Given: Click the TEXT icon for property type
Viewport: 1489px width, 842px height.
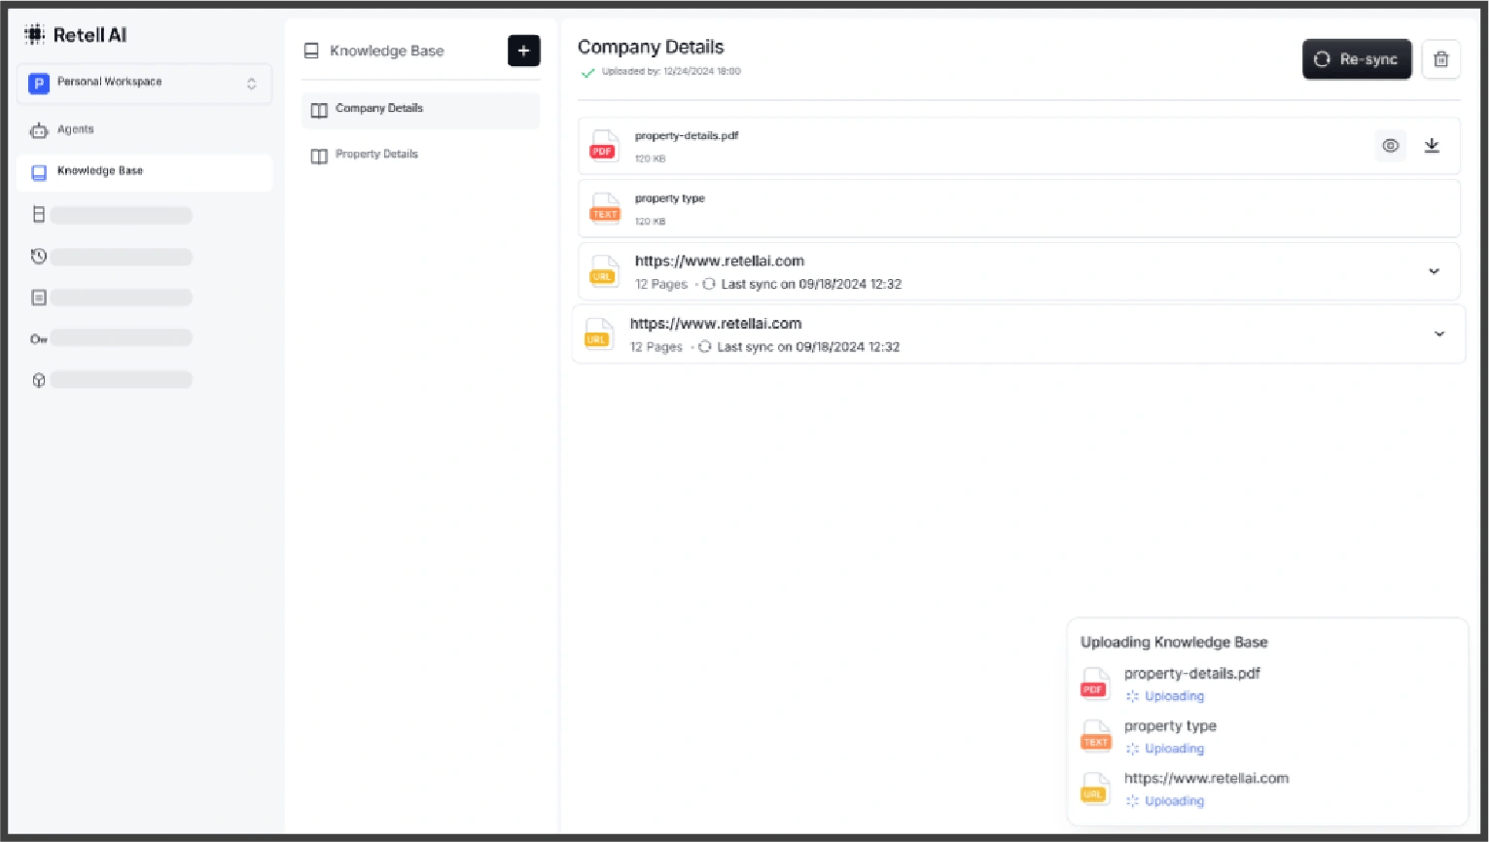Looking at the screenshot, I should click(x=604, y=208).
